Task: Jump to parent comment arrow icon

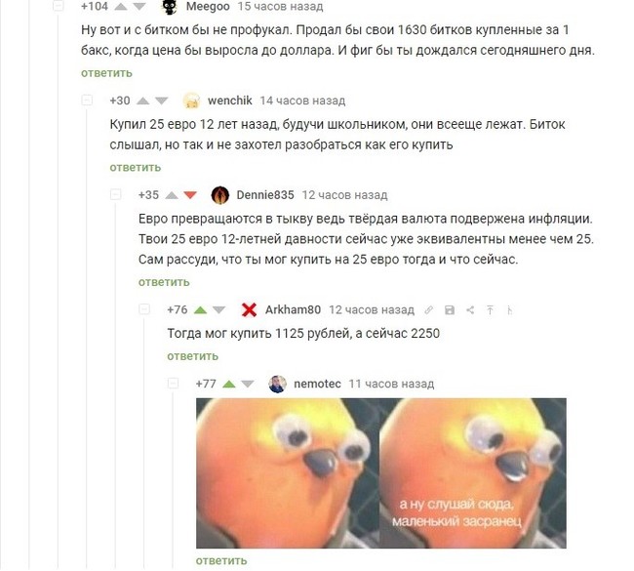Action: 490,310
